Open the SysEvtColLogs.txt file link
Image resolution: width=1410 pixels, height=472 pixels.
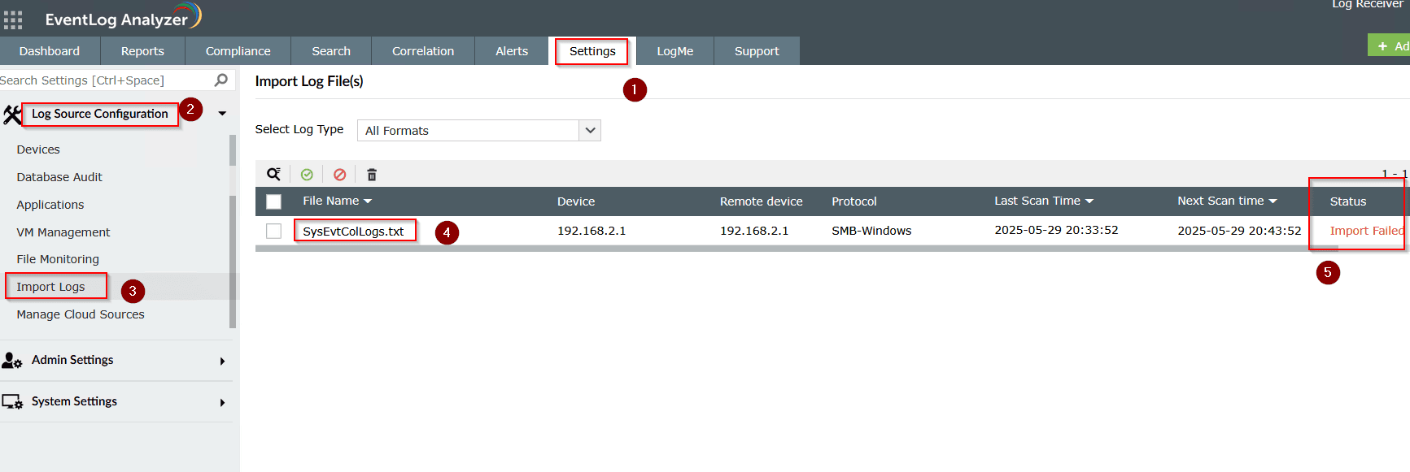pos(353,231)
